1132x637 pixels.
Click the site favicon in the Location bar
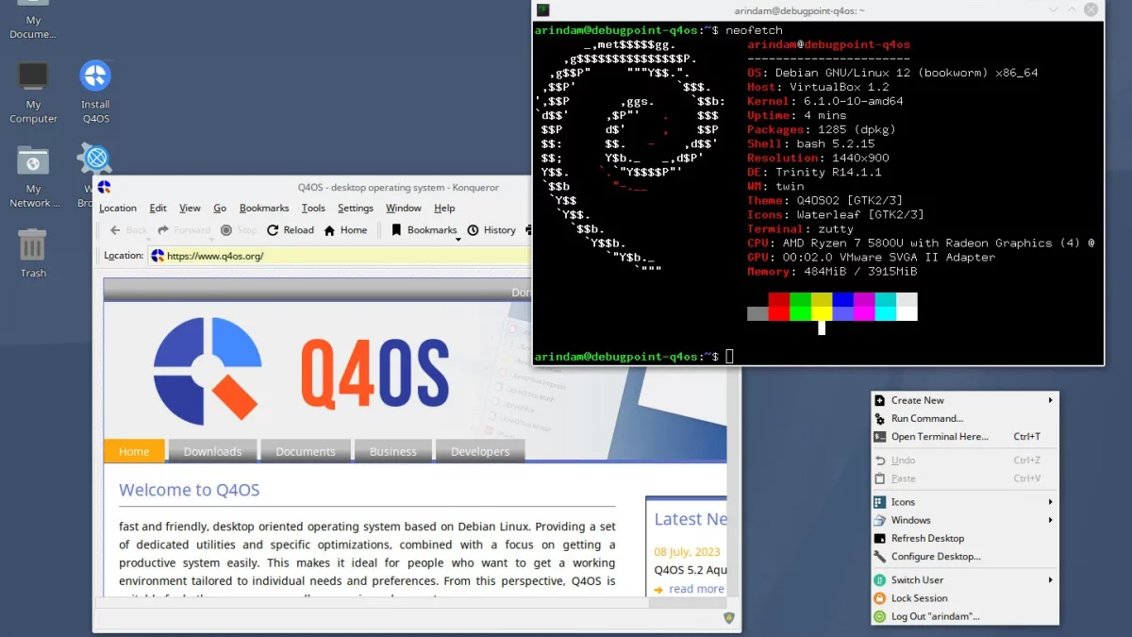[x=158, y=256]
